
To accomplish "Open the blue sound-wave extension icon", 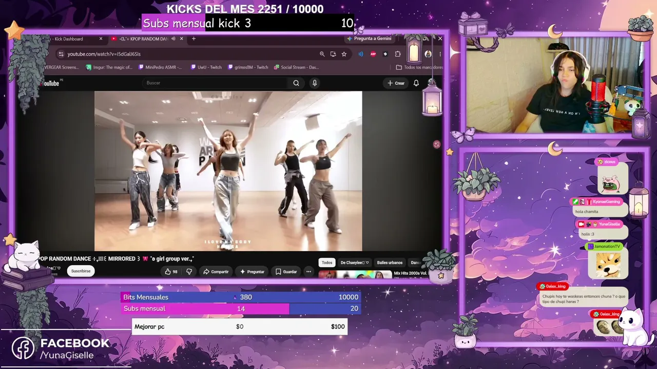I will [x=360, y=54].
